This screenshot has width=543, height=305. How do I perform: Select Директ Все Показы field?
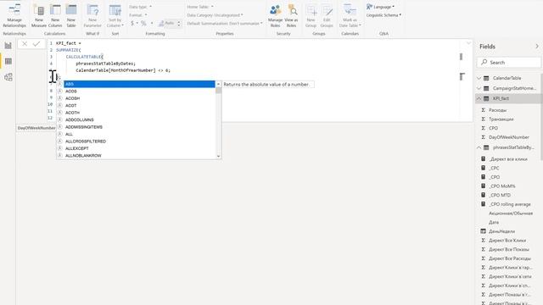coord(509,249)
